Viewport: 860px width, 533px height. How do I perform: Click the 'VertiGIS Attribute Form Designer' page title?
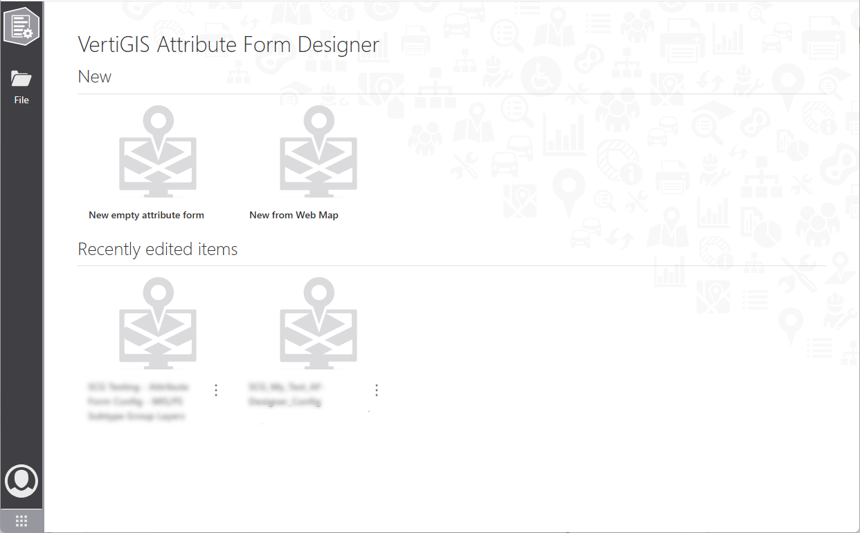(x=229, y=45)
